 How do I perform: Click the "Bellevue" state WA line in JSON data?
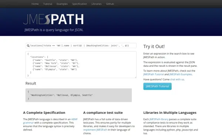[x=56, y=66]
